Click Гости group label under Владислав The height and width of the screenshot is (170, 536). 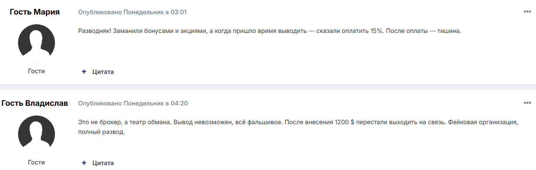pos(36,162)
